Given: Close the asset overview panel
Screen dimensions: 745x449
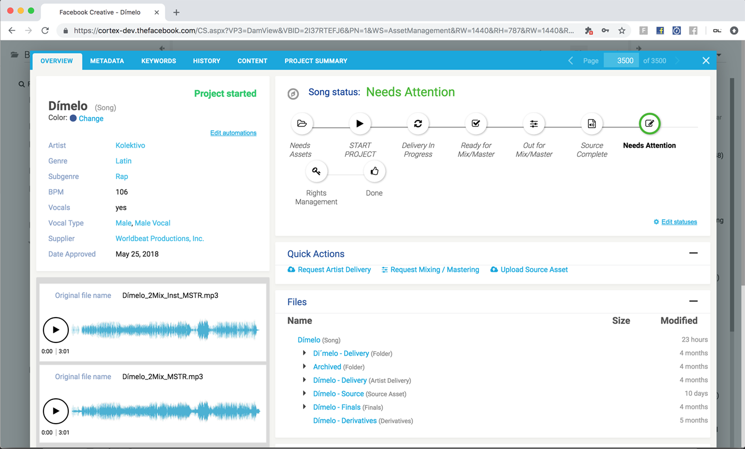Looking at the screenshot, I should (x=706, y=61).
